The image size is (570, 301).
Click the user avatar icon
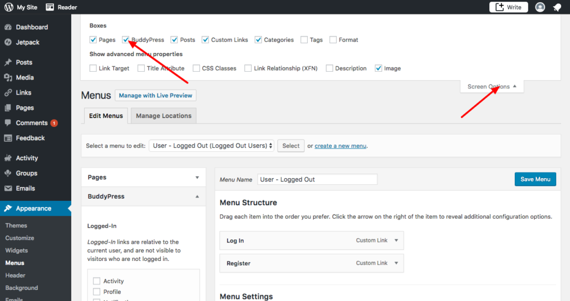(540, 7)
